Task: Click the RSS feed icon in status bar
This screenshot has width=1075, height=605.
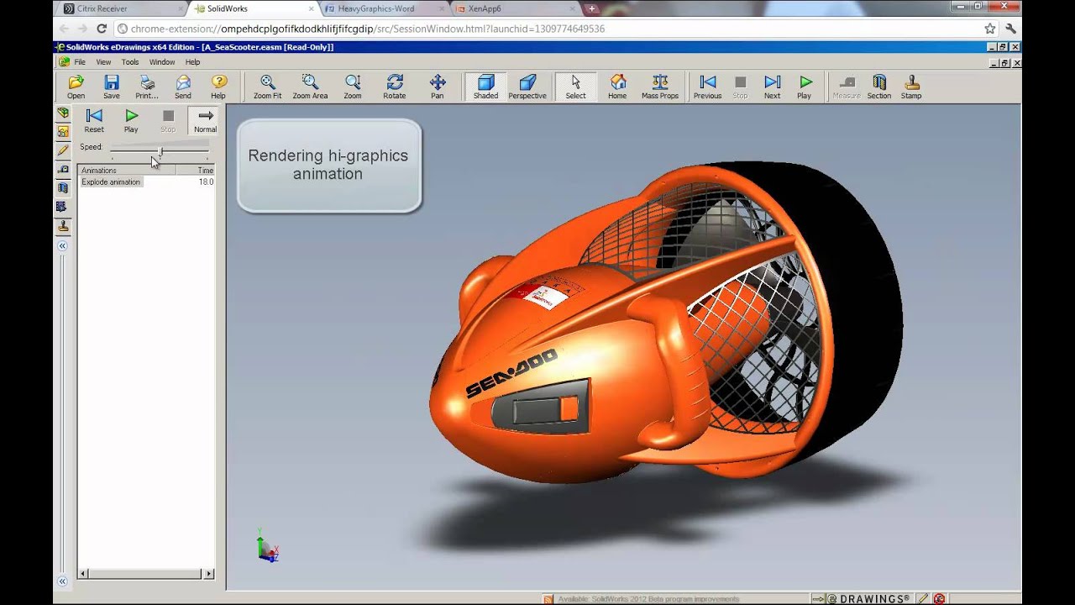Action: pyautogui.click(x=548, y=599)
